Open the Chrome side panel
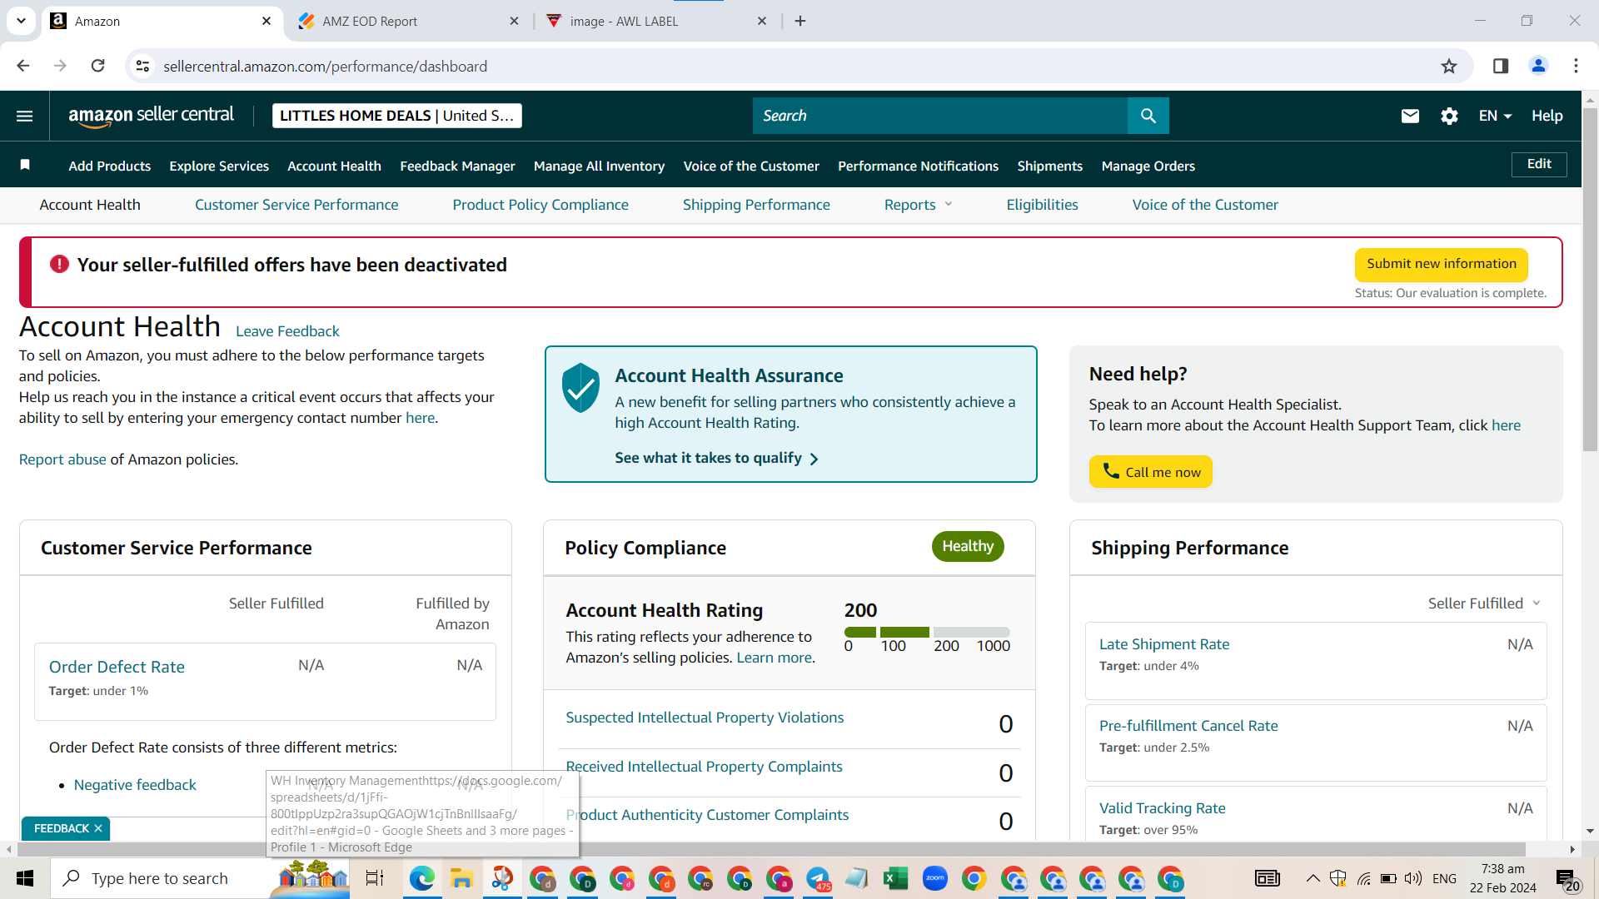Screen dimensions: 1599x899 [1501, 66]
